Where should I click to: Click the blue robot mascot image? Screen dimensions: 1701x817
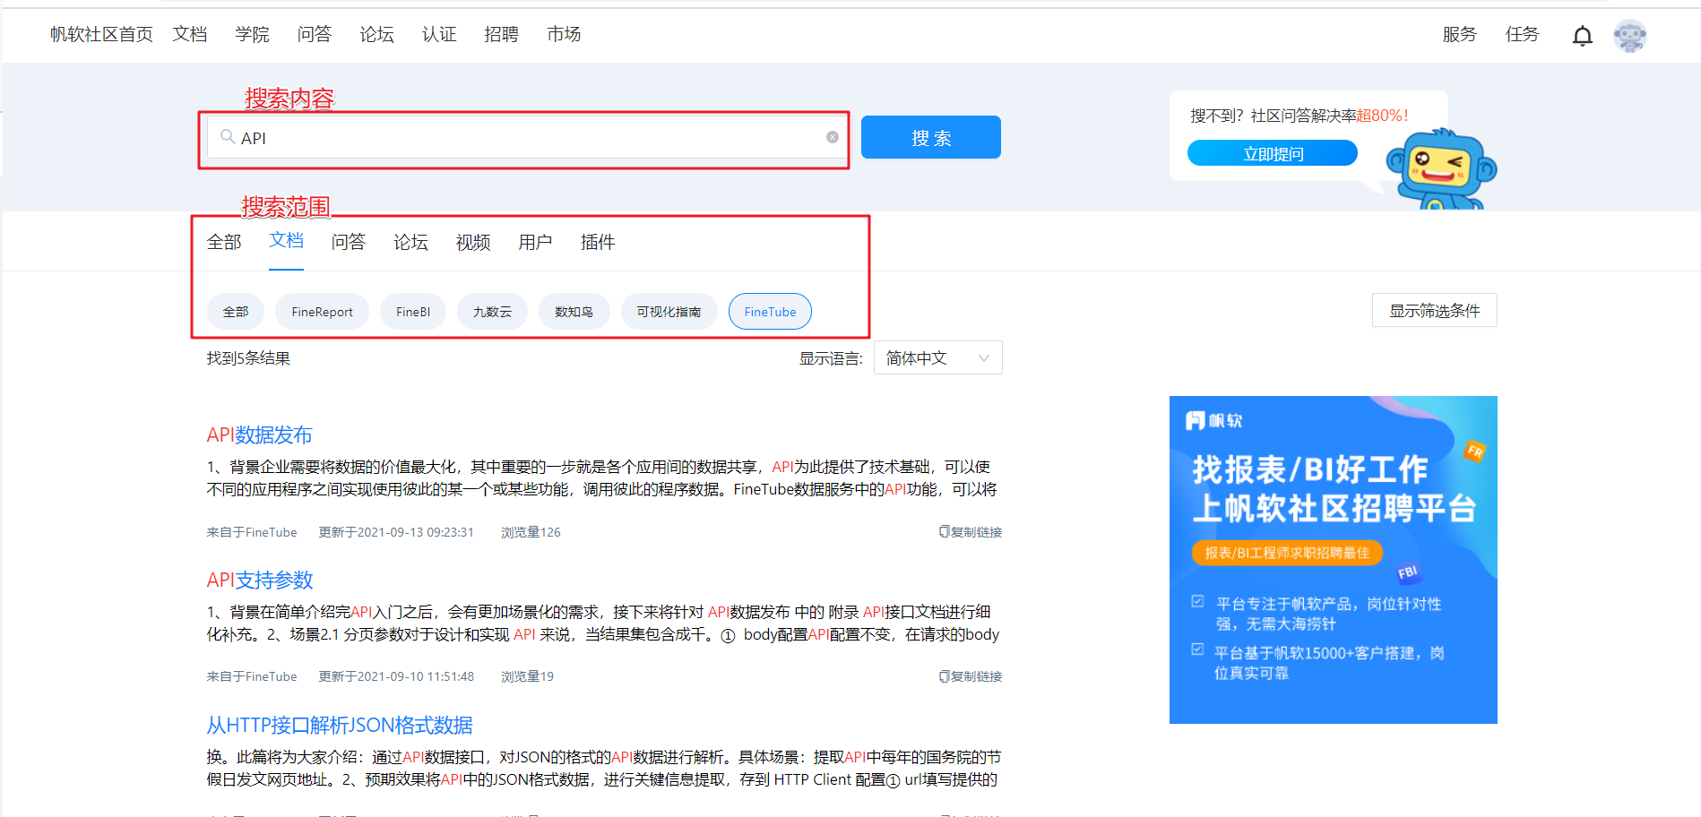1441,169
